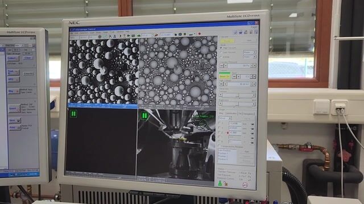Click the X coordinate input field
The image size is (364, 204).
click(235, 124)
